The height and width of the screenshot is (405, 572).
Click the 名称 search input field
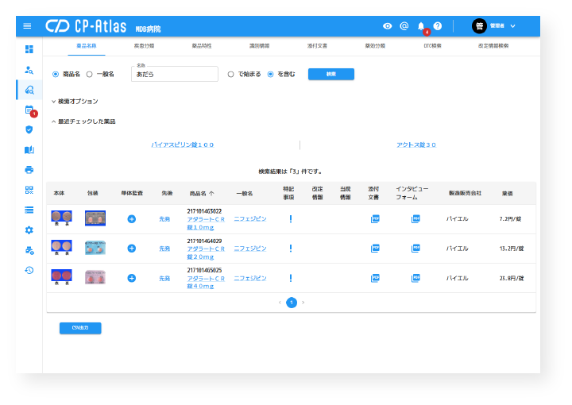coord(174,74)
